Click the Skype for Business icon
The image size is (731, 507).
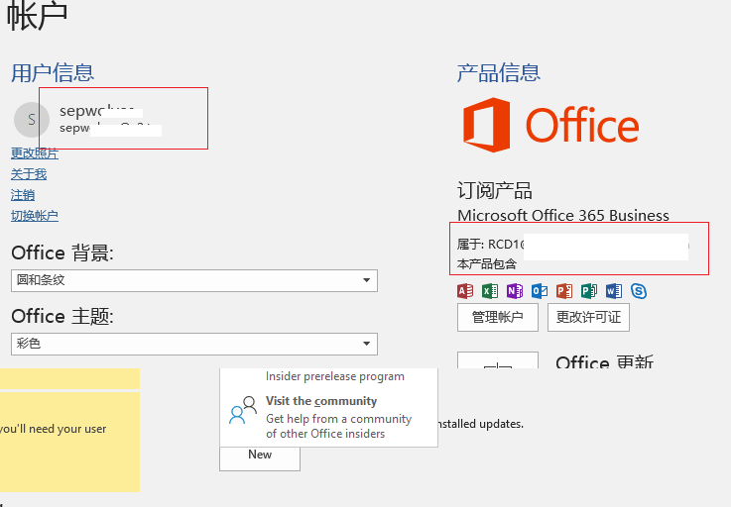[x=638, y=291]
